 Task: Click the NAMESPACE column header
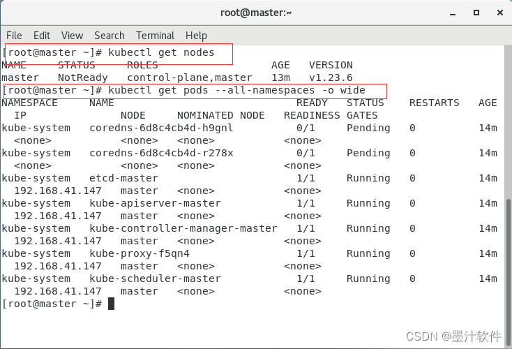(x=29, y=103)
